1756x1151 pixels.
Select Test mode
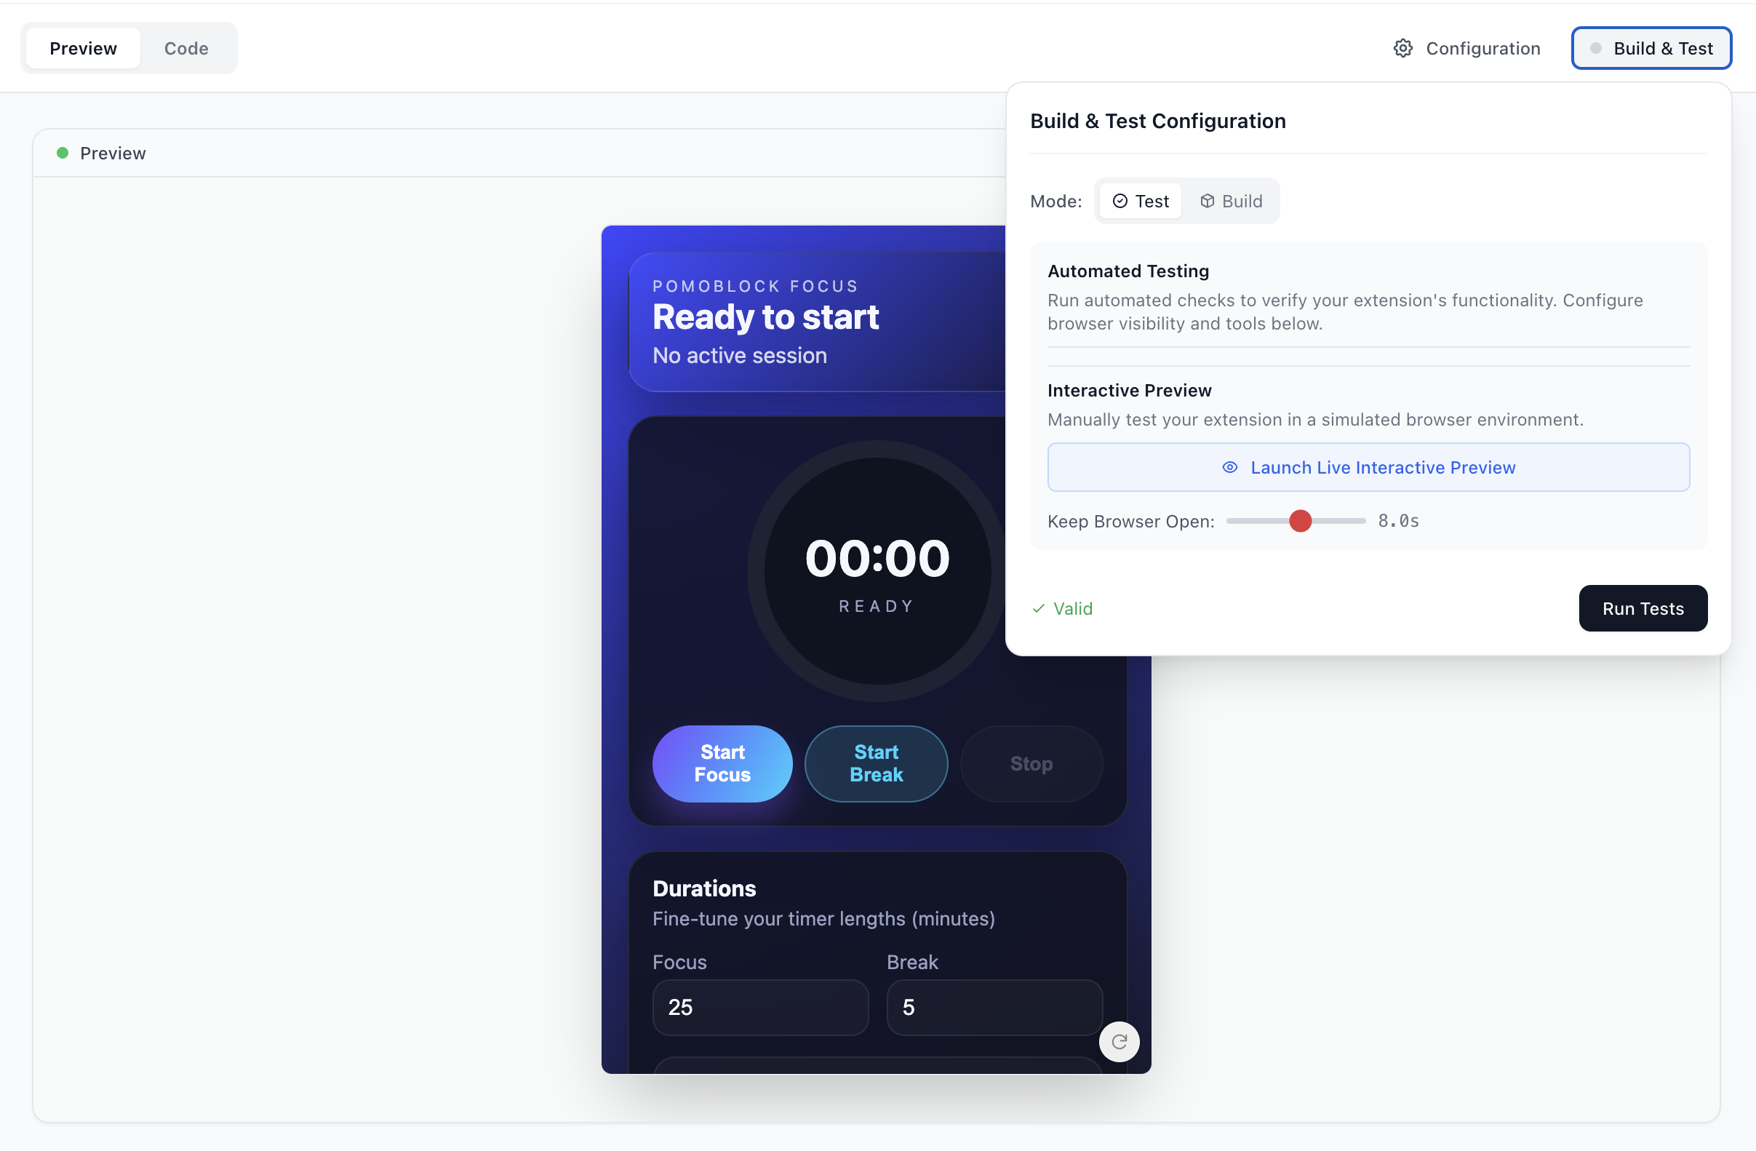(x=1140, y=202)
